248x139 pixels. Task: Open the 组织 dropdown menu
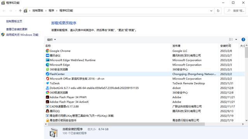[x=52, y=39]
